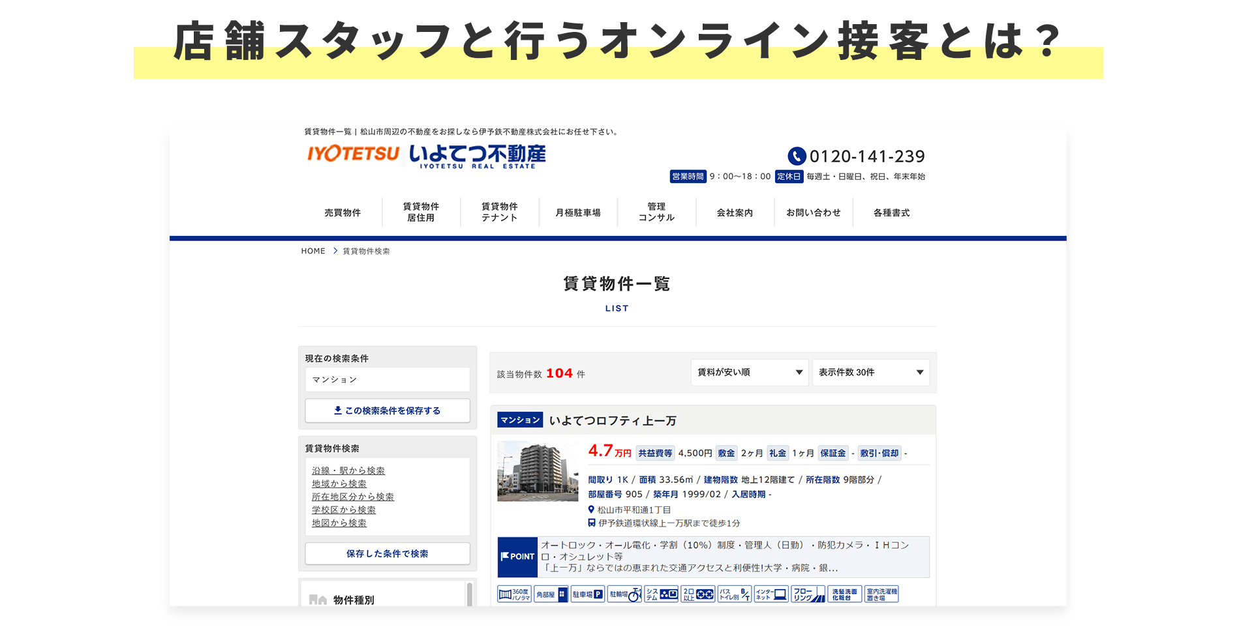1237x640 pixels.
Task: Click the マンション tag on the listing
Action: 520,420
